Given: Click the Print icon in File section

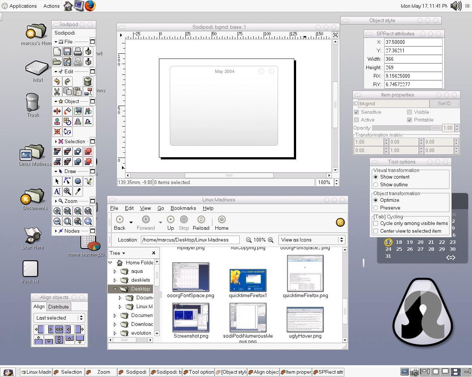Looking at the screenshot, I should point(78,52).
